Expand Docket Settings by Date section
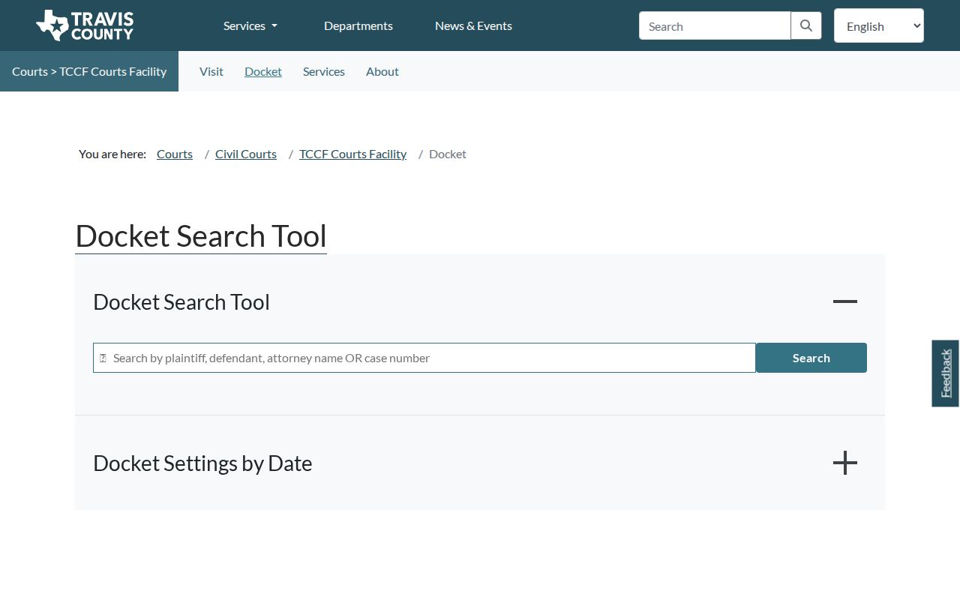 [x=844, y=463]
